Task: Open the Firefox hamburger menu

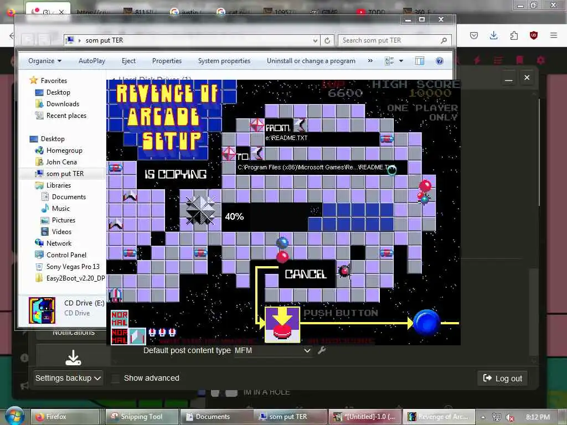Action: point(554,35)
